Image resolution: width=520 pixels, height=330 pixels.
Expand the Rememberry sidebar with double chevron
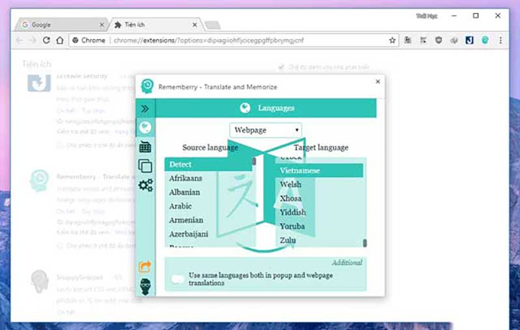pos(145,109)
